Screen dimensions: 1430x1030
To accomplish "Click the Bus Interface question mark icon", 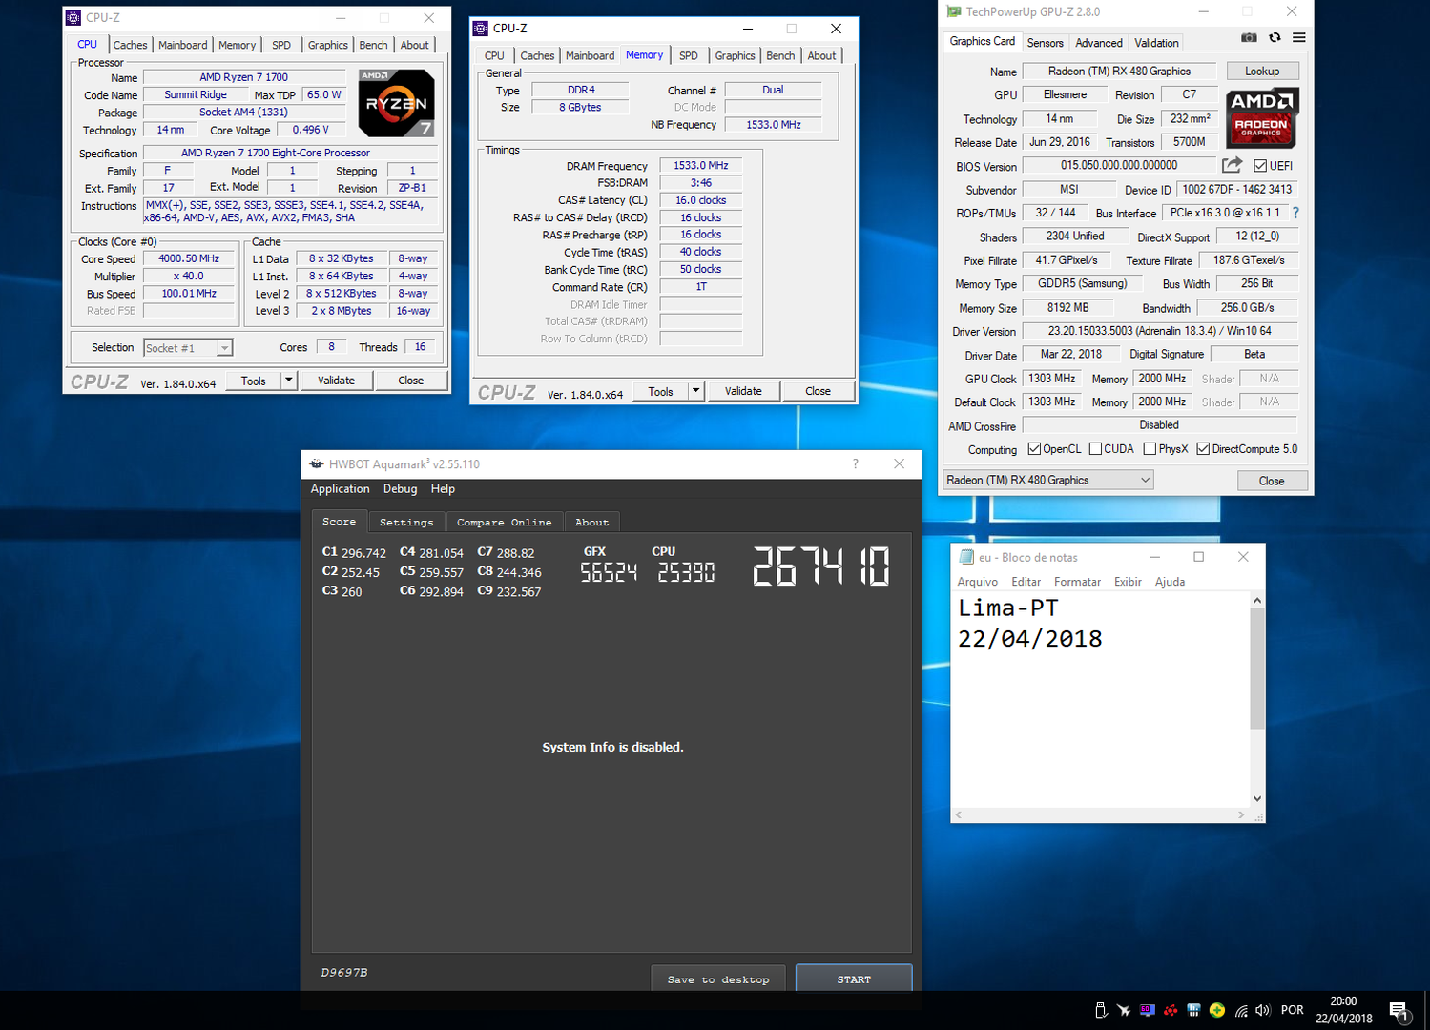I will (1295, 213).
